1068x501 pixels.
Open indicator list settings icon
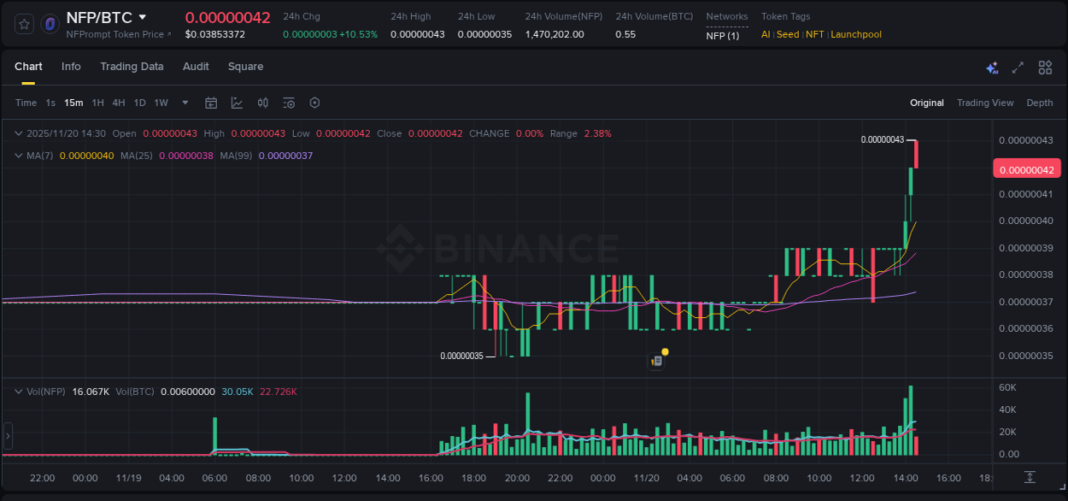tap(289, 103)
